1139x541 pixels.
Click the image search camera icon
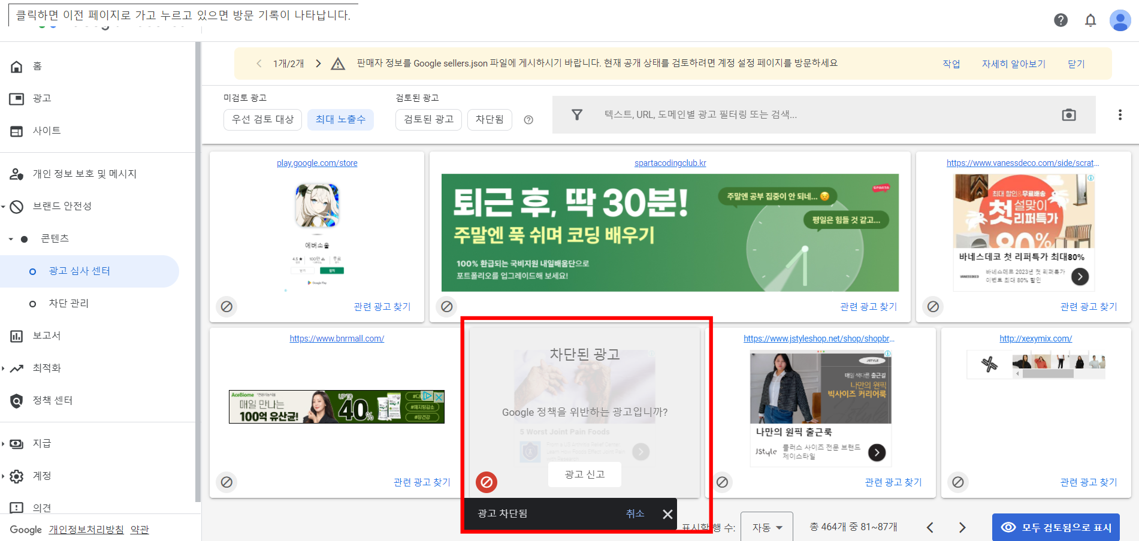1069,114
